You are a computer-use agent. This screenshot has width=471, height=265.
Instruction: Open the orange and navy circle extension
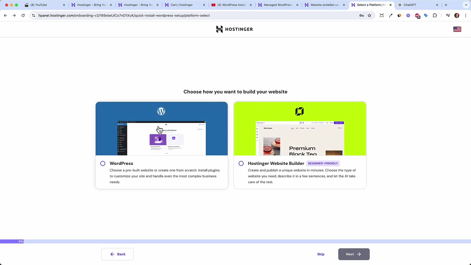[x=399, y=15]
